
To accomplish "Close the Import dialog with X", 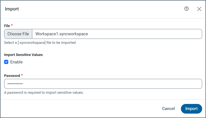I will point(199,9).
